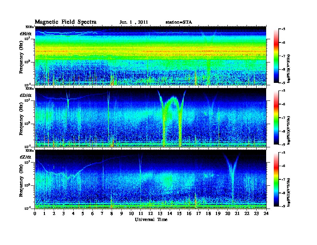Click the '21' hour tick label
Screen dimensions: 317x245
pos(237,213)
